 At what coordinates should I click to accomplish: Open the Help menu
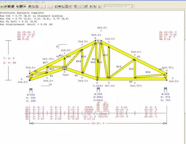tap(43, 2)
